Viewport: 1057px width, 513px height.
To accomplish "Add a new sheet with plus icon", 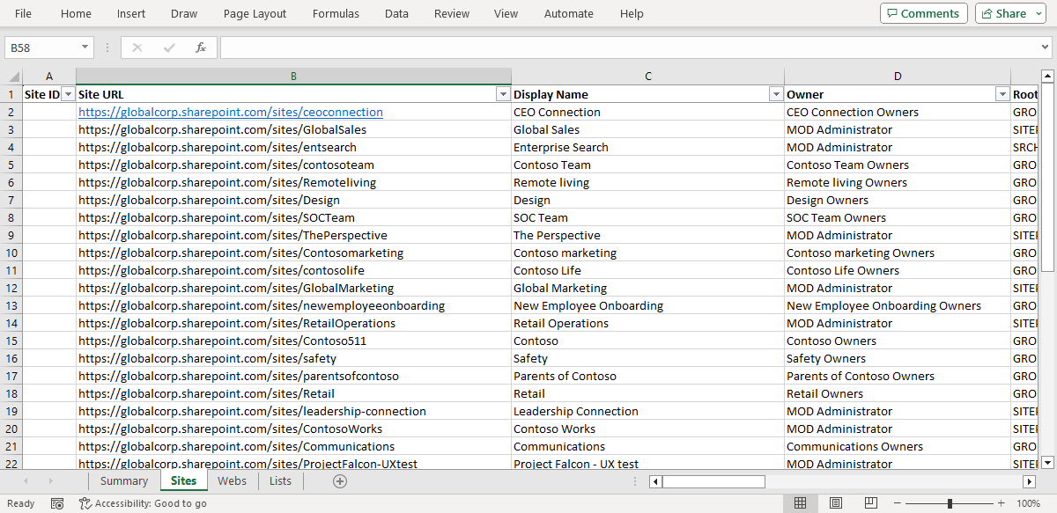I will [x=340, y=480].
